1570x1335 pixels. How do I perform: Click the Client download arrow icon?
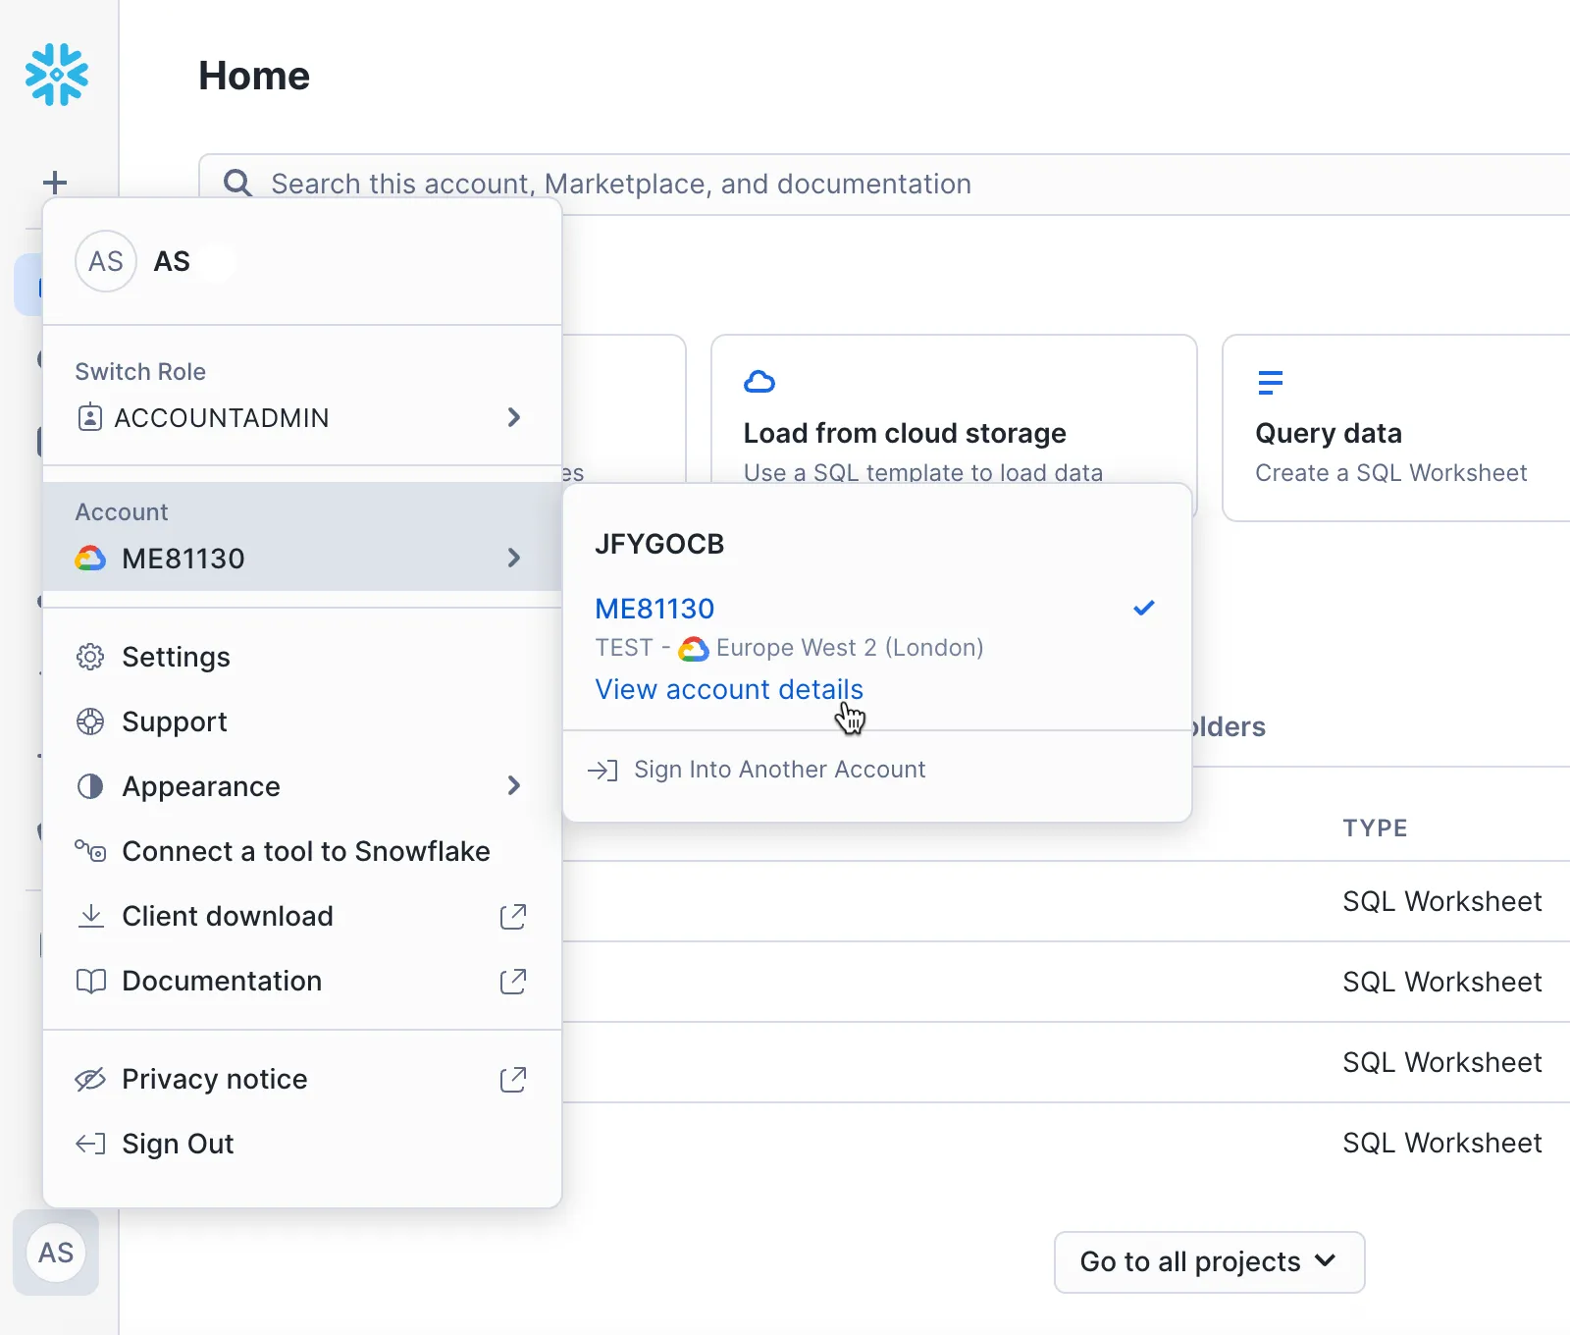90,916
